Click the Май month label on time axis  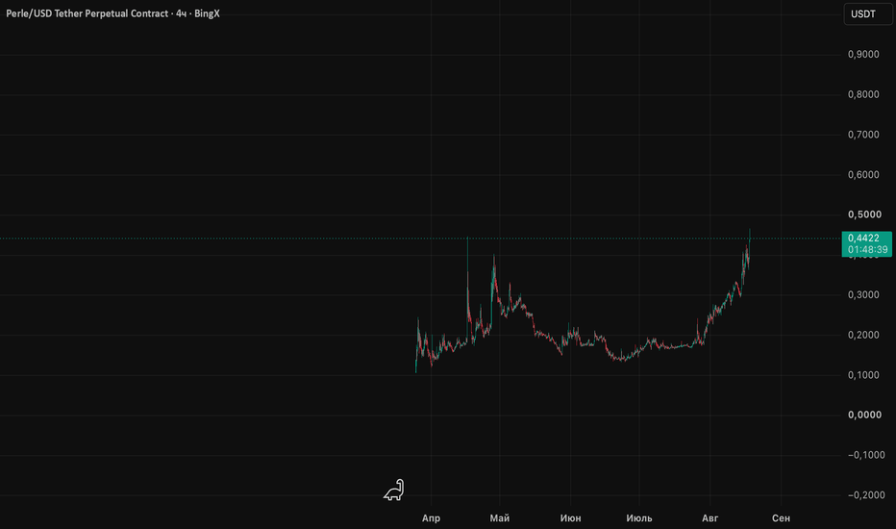(x=499, y=518)
